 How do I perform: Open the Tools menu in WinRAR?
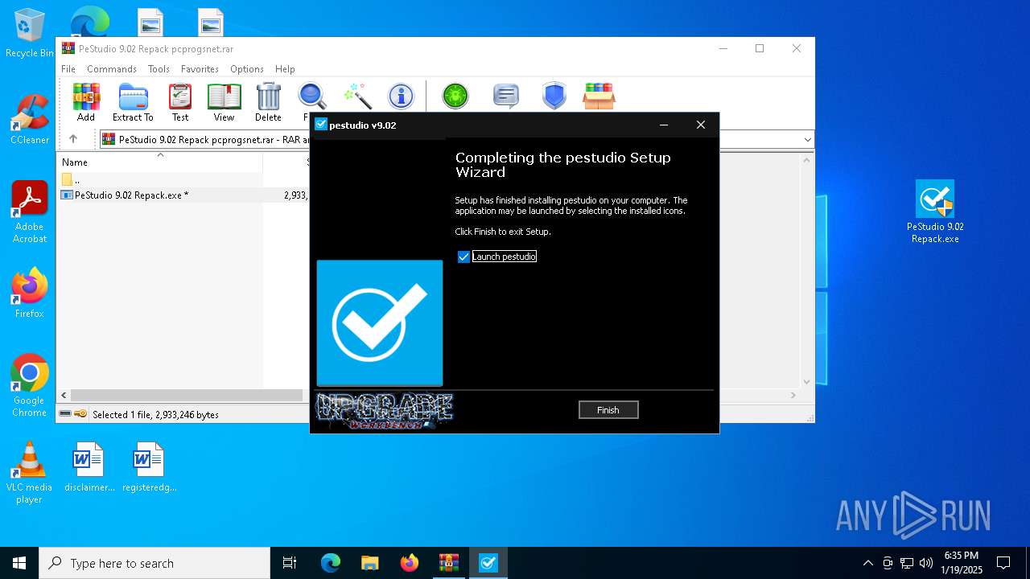point(159,69)
